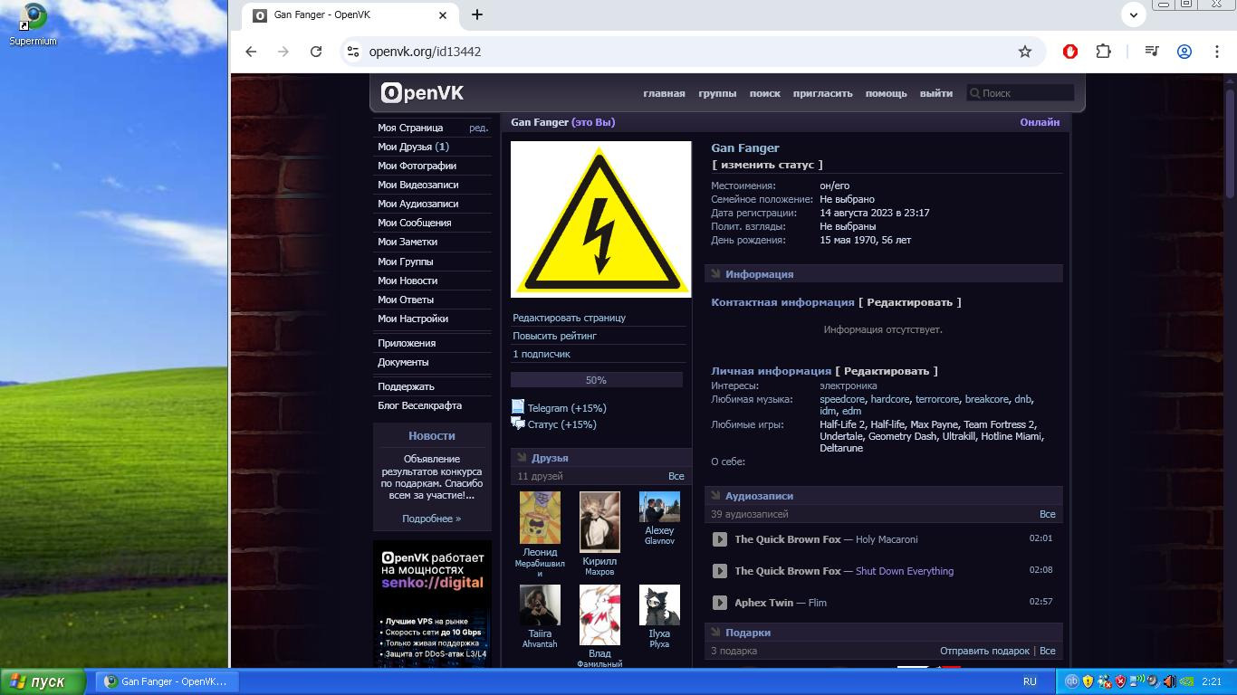This screenshot has width=1237, height=695.
Task: Click the 50% profile completion bar
Action: (596, 380)
